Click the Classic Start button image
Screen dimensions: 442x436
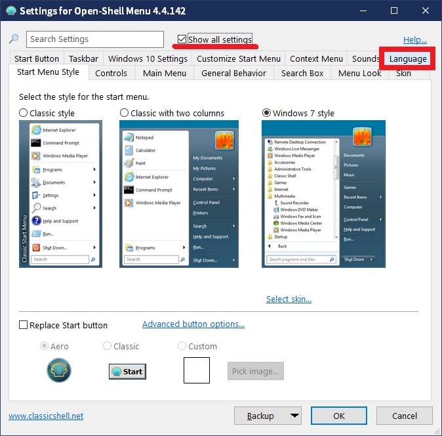pyautogui.click(x=127, y=372)
